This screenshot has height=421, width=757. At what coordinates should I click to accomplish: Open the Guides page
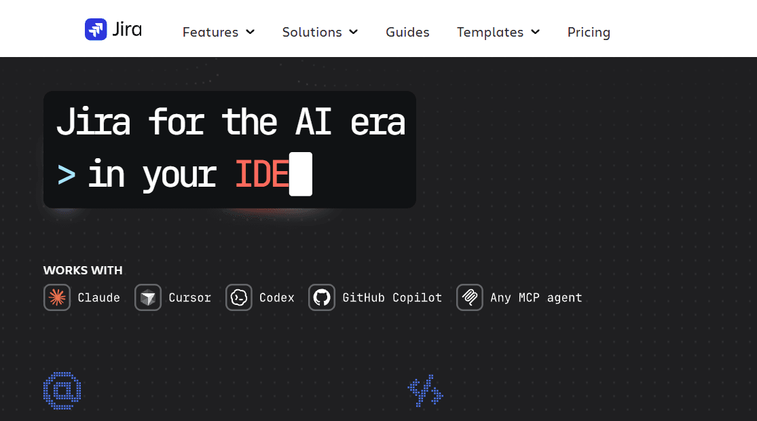[x=407, y=32]
